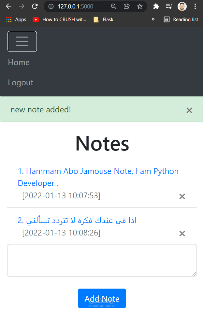Click the zoom magnifier in address bar
203x314 pixels.
tap(113, 7)
